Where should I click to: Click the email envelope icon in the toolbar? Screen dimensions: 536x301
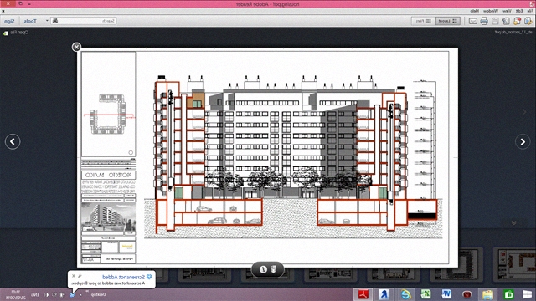[x=472, y=21]
